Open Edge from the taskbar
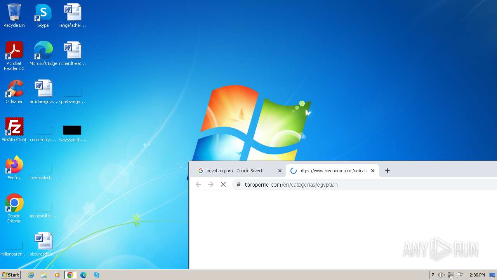The image size is (497, 280). 83,275
